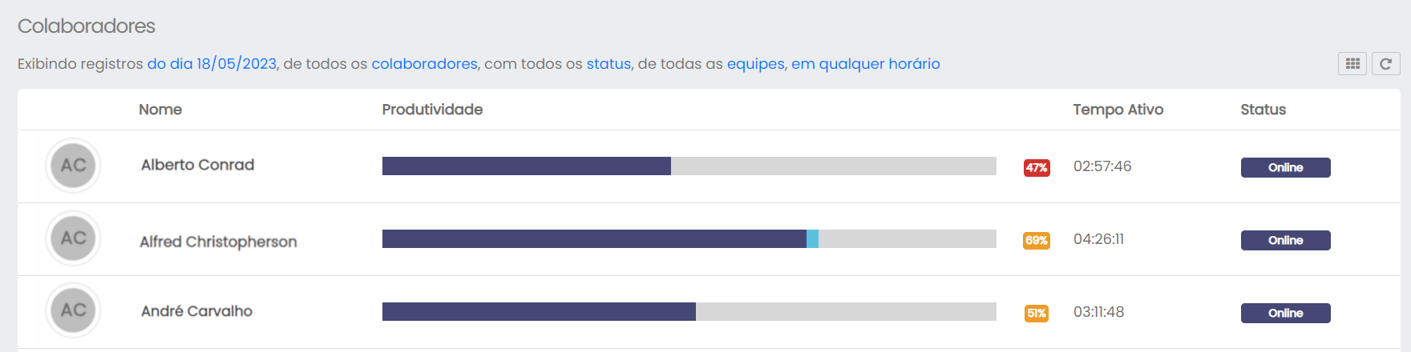Click the 51% productivity badge

pyautogui.click(x=1036, y=313)
